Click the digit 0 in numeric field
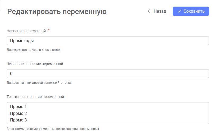The image size is (216, 137). point(11,74)
